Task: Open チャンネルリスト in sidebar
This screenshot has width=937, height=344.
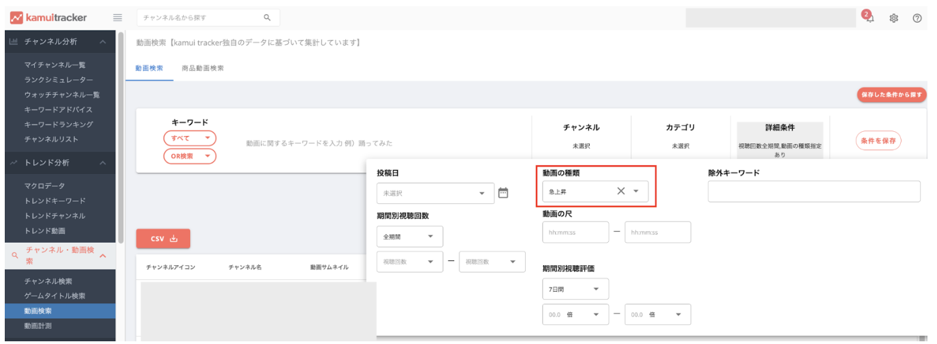Action: (51, 139)
